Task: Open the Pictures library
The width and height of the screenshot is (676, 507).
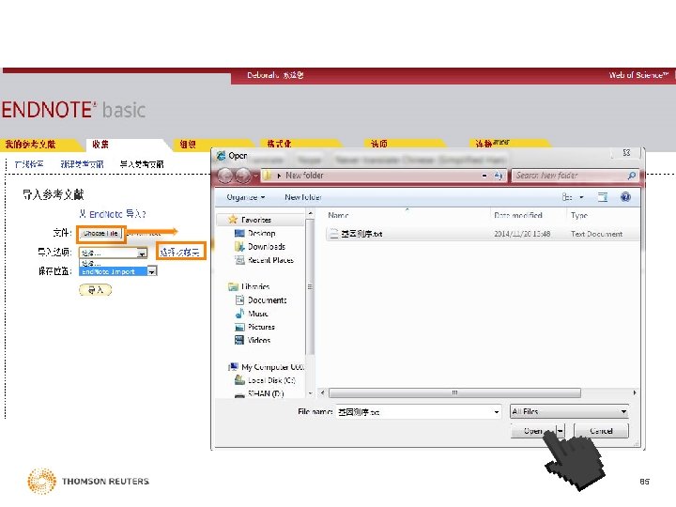Action: (x=261, y=327)
